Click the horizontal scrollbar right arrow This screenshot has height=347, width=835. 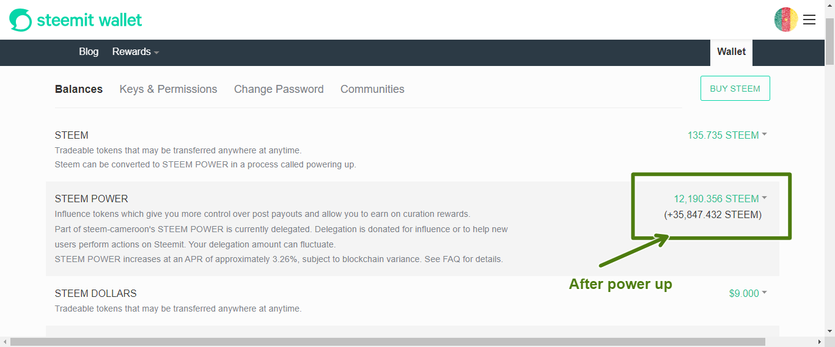point(819,342)
